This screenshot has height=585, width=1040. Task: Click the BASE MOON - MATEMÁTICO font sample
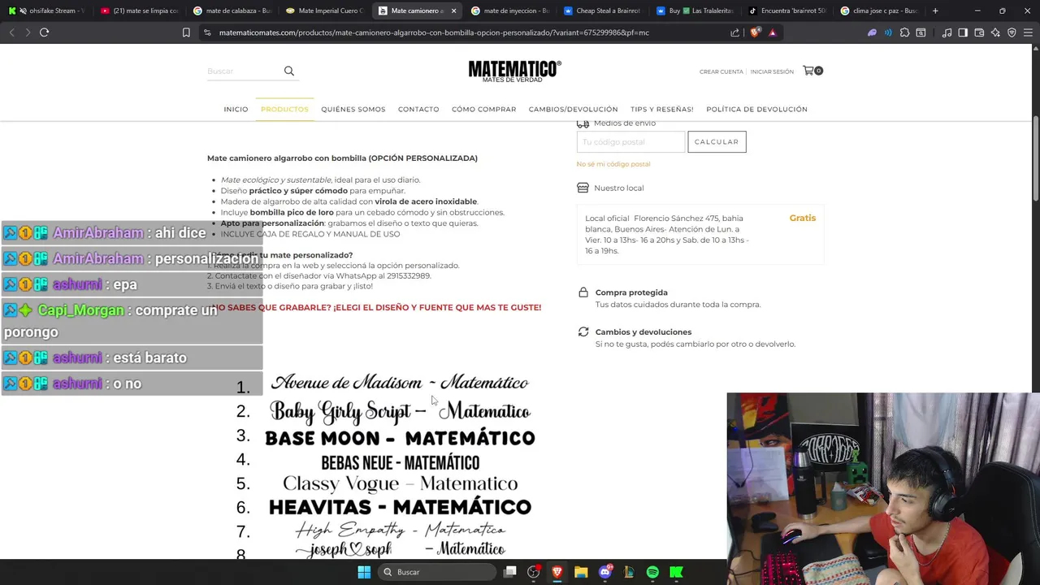[x=400, y=438]
